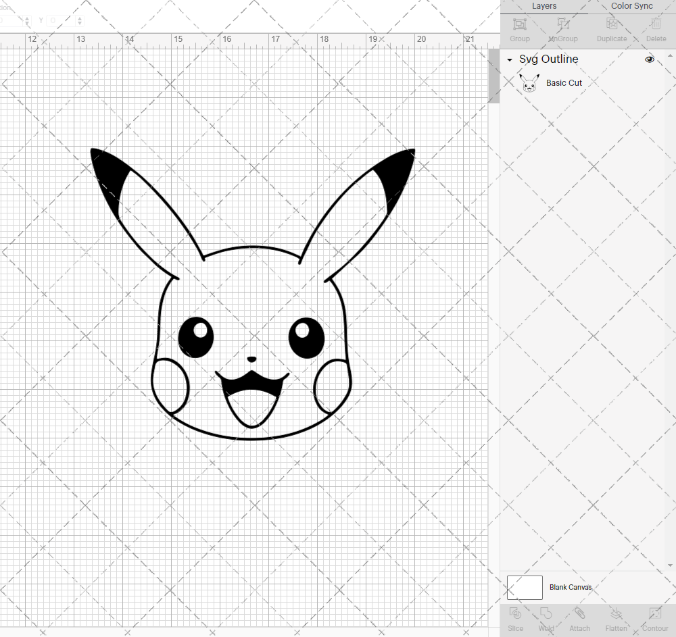Select the 'Basic Cut' layer label
676x637 pixels.
pos(564,82)
